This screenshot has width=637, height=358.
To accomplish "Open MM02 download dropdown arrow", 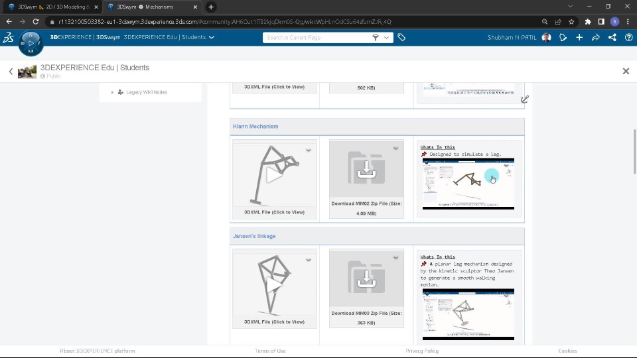I will tap(395, 149).
